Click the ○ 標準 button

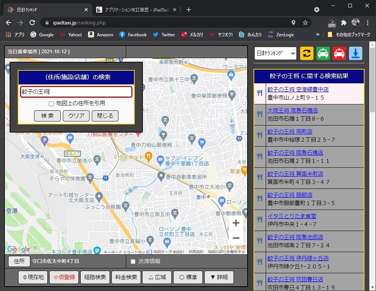click(x=188, y=277)
